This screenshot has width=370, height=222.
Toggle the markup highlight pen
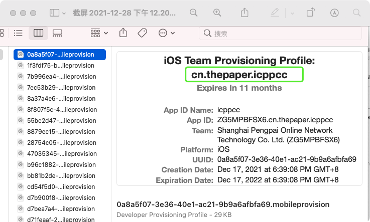tap(275, 13)
